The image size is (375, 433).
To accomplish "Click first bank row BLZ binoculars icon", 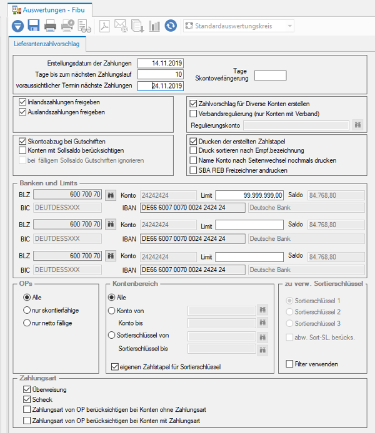I will [x=111, y=195].
